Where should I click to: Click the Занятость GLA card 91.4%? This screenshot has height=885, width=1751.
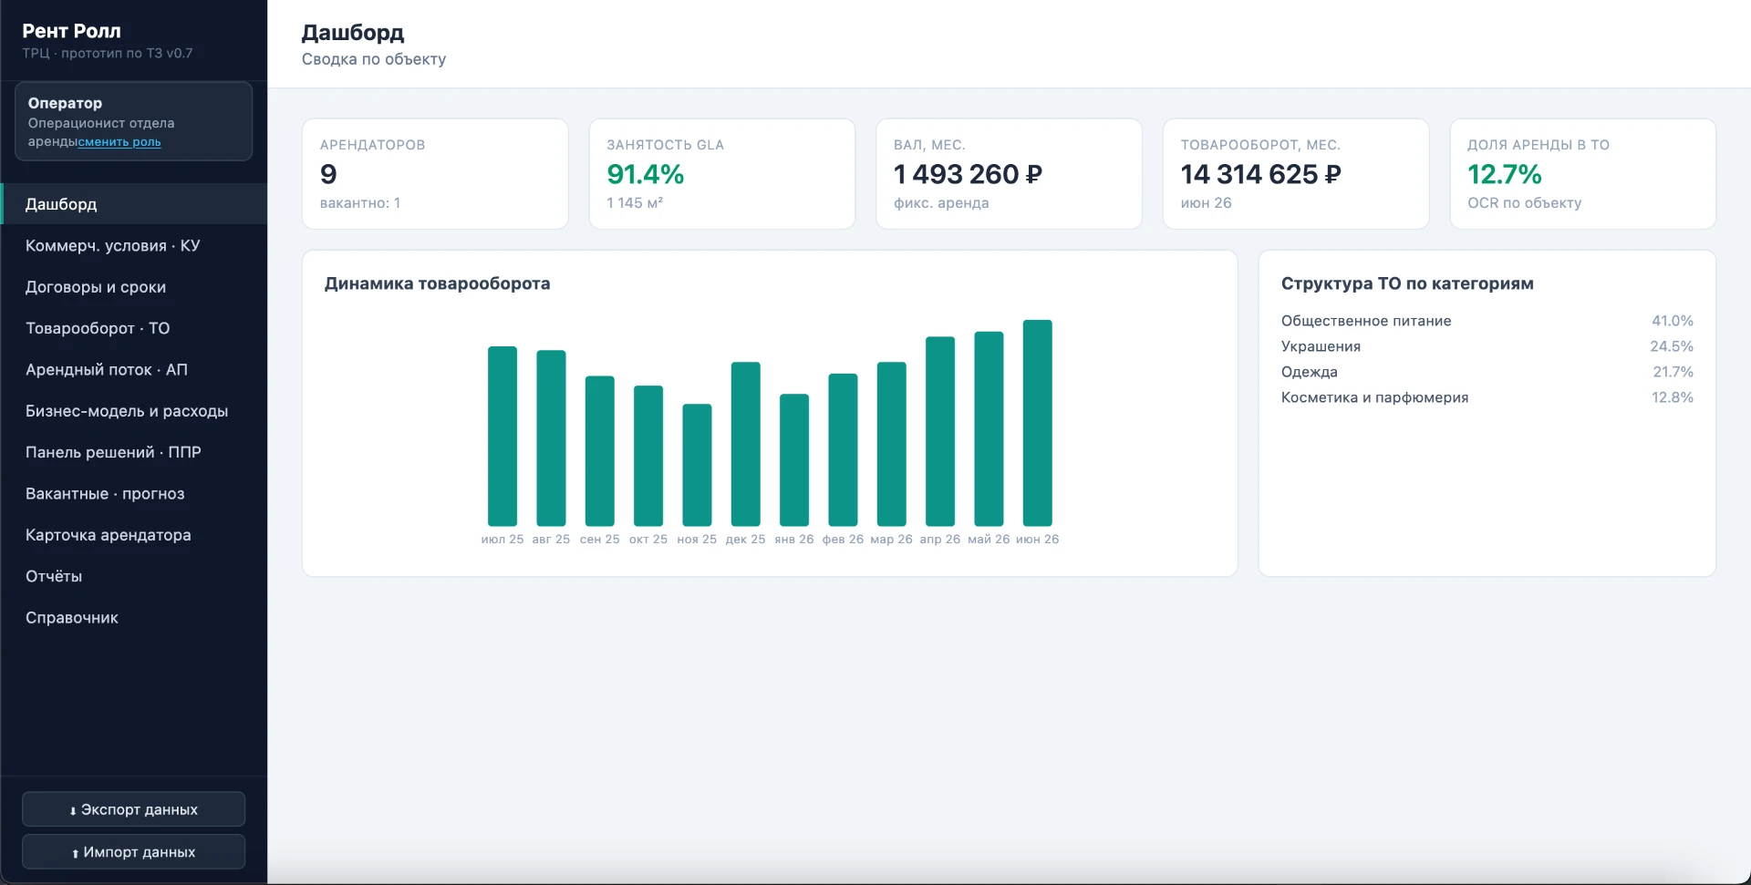(x=722, y=174)
